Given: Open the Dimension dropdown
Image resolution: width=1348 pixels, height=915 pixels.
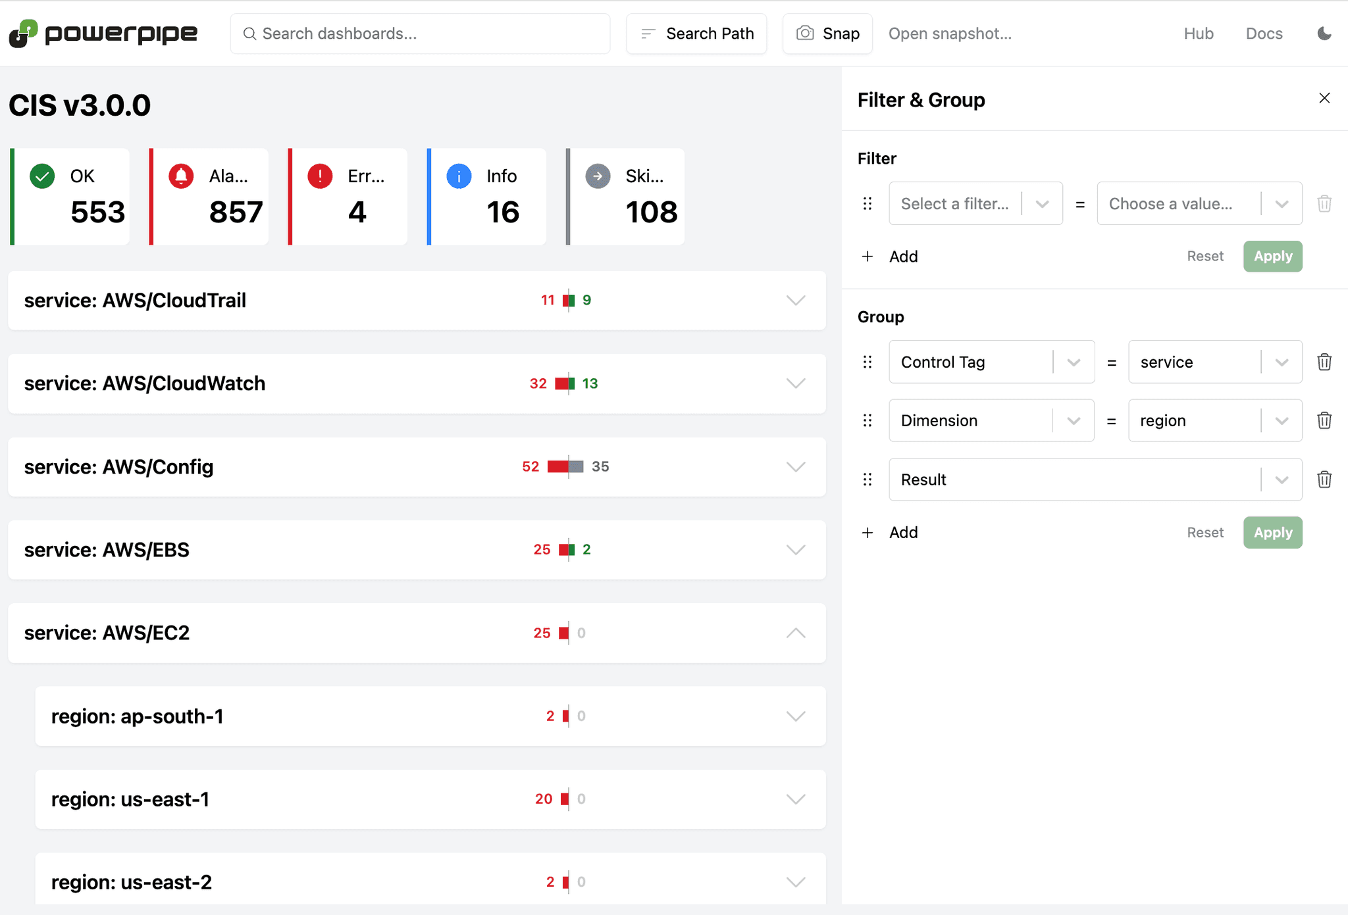Looking at the screenshot, I should point(991,420).
